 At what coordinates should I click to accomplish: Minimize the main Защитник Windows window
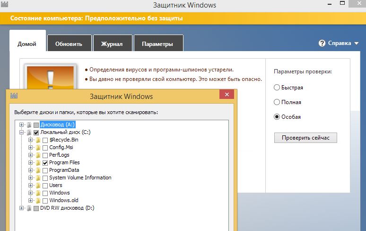coord(330,4)
